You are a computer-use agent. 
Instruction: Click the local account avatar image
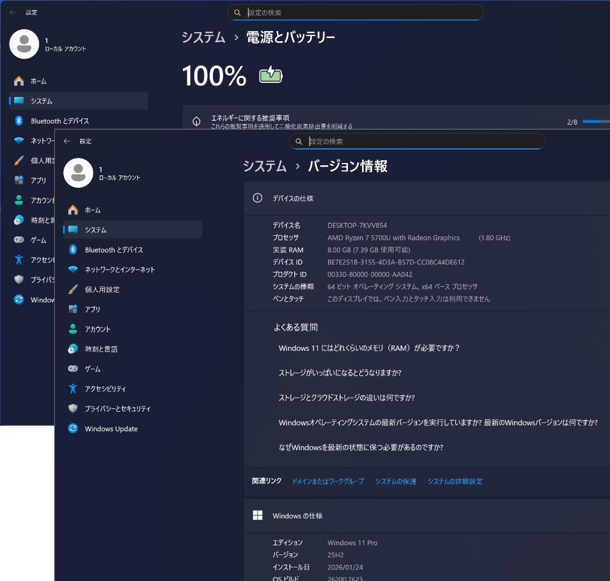pyautogui.click(x=78, y=173)
